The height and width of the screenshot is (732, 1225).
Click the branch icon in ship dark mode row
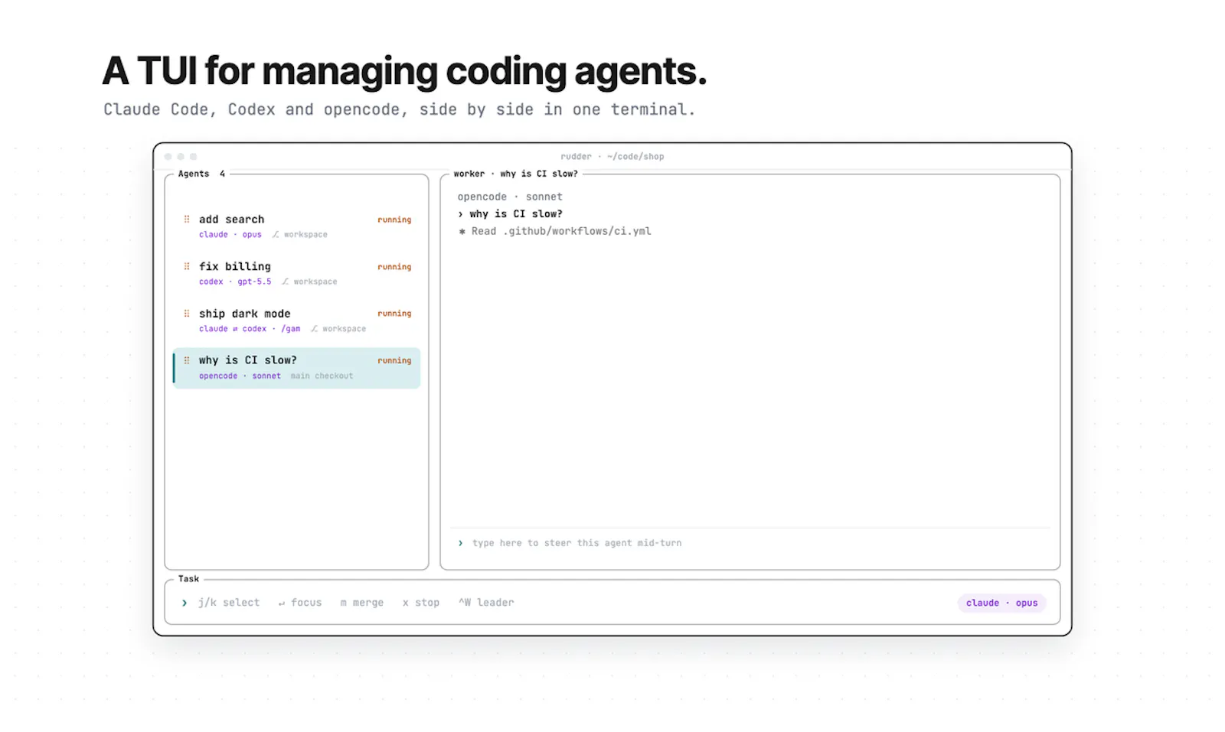click(314, 329)
